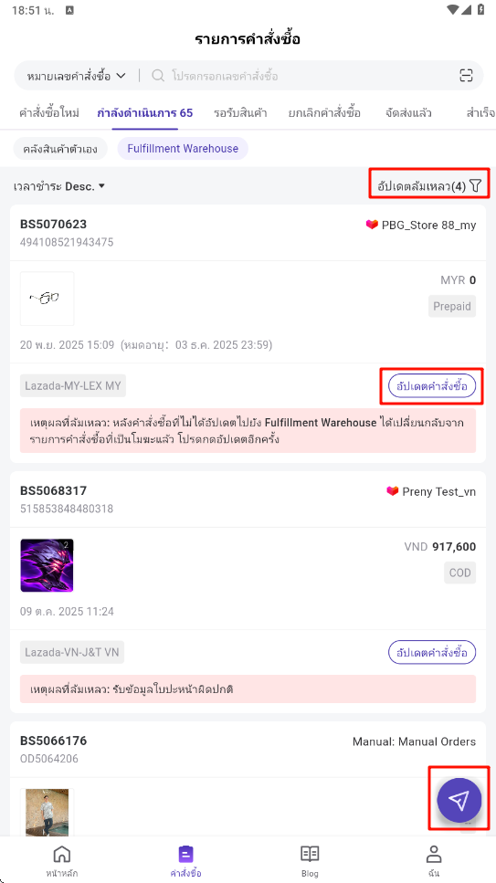Switch to the คำสั่งซื้อใหม่ tab

[x=48, y=112]
